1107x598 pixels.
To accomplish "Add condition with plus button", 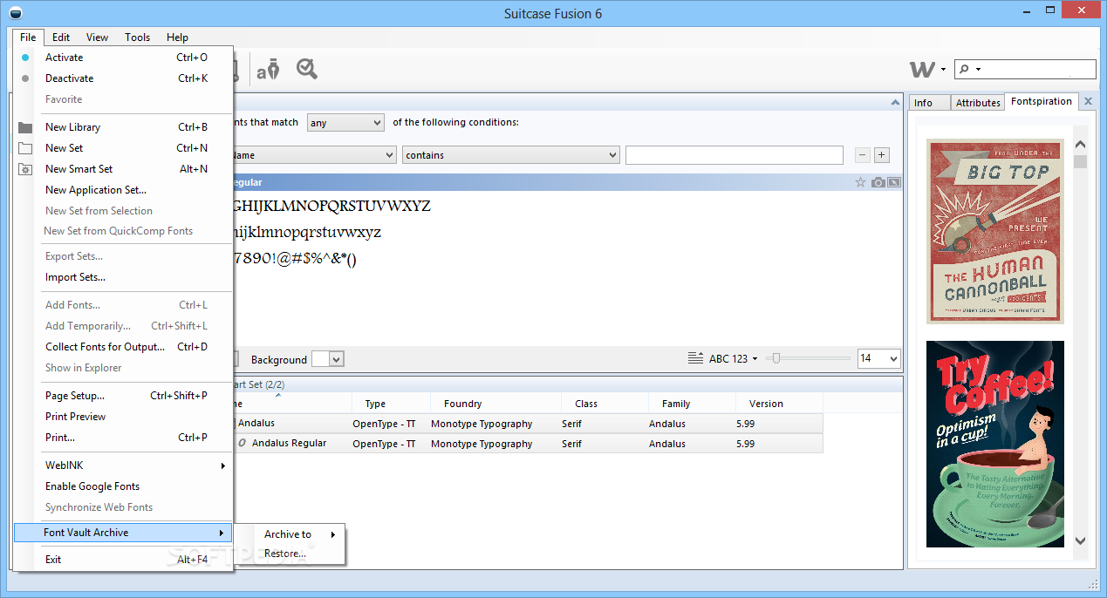I will (x=881, y=155).
